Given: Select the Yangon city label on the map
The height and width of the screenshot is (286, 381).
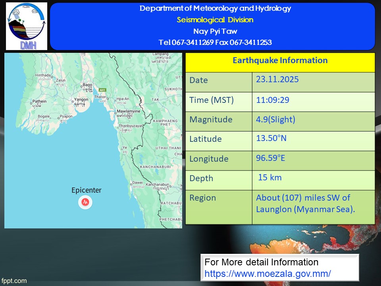Looking at the screenshot, I should (x=81, y=100).
